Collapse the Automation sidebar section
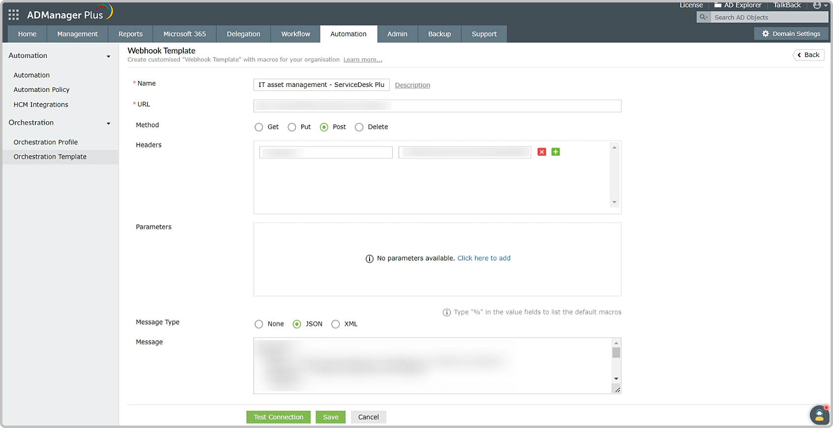 (108, 56)
